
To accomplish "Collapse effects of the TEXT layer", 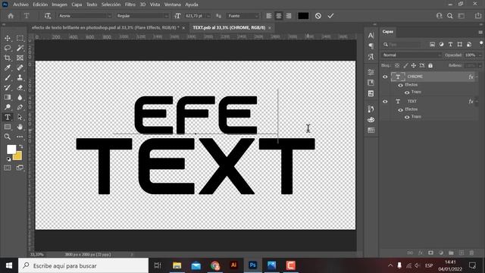I will pos(477,102).
